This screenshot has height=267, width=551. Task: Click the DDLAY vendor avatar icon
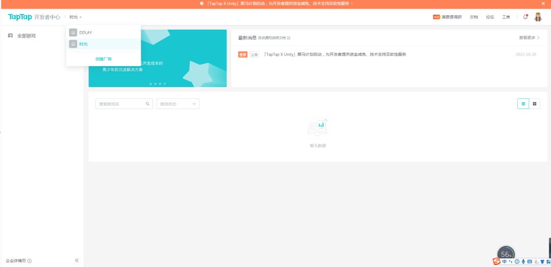73,33
